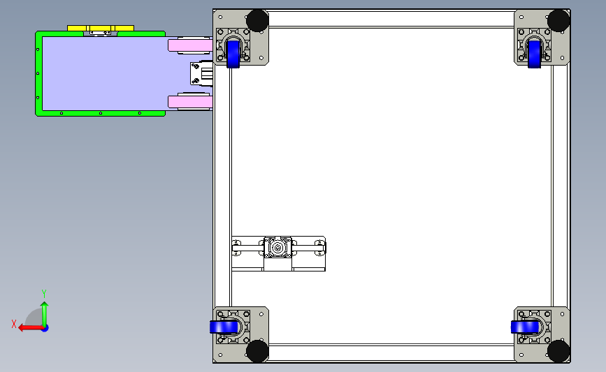
Task: Select the white connector bracket between pink bars
Action: [x=201, y=74]
